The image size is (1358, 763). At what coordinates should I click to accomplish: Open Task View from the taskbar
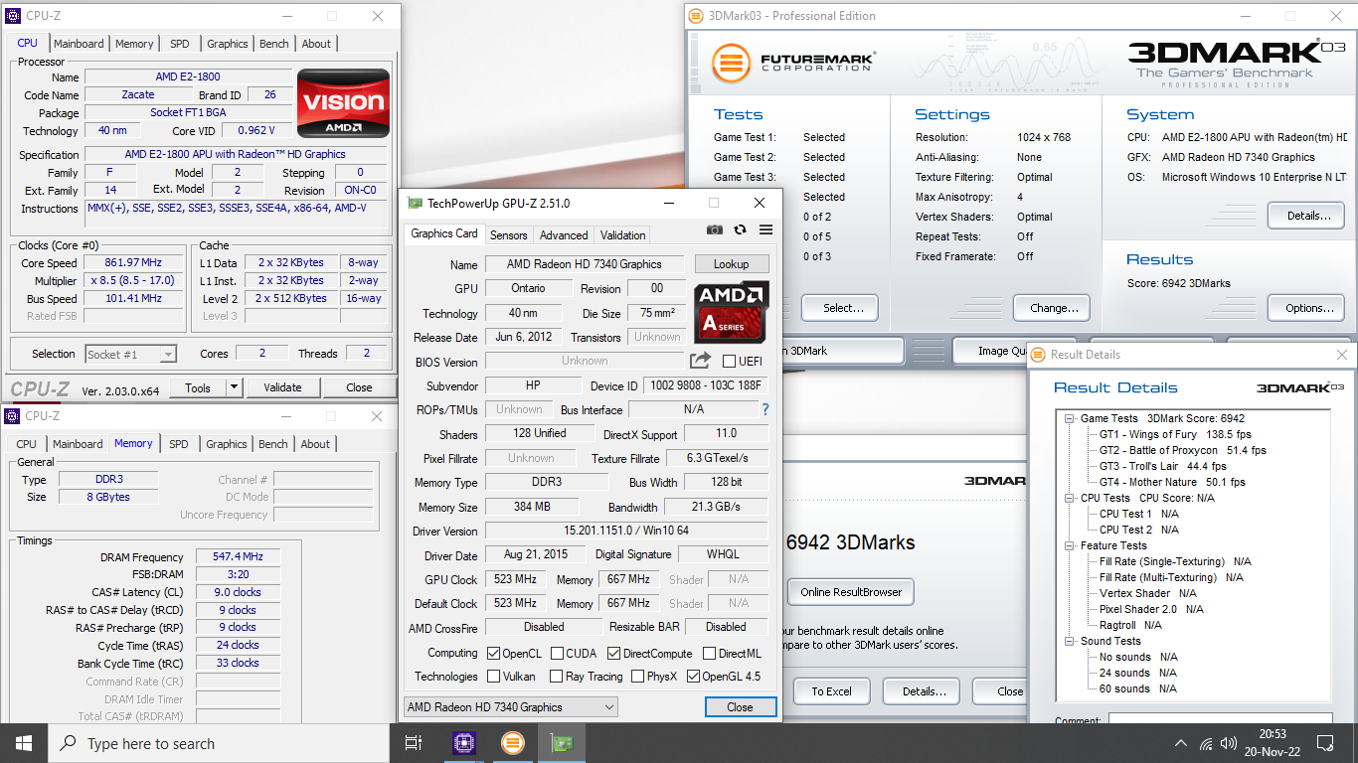click(x=414, y=743)
